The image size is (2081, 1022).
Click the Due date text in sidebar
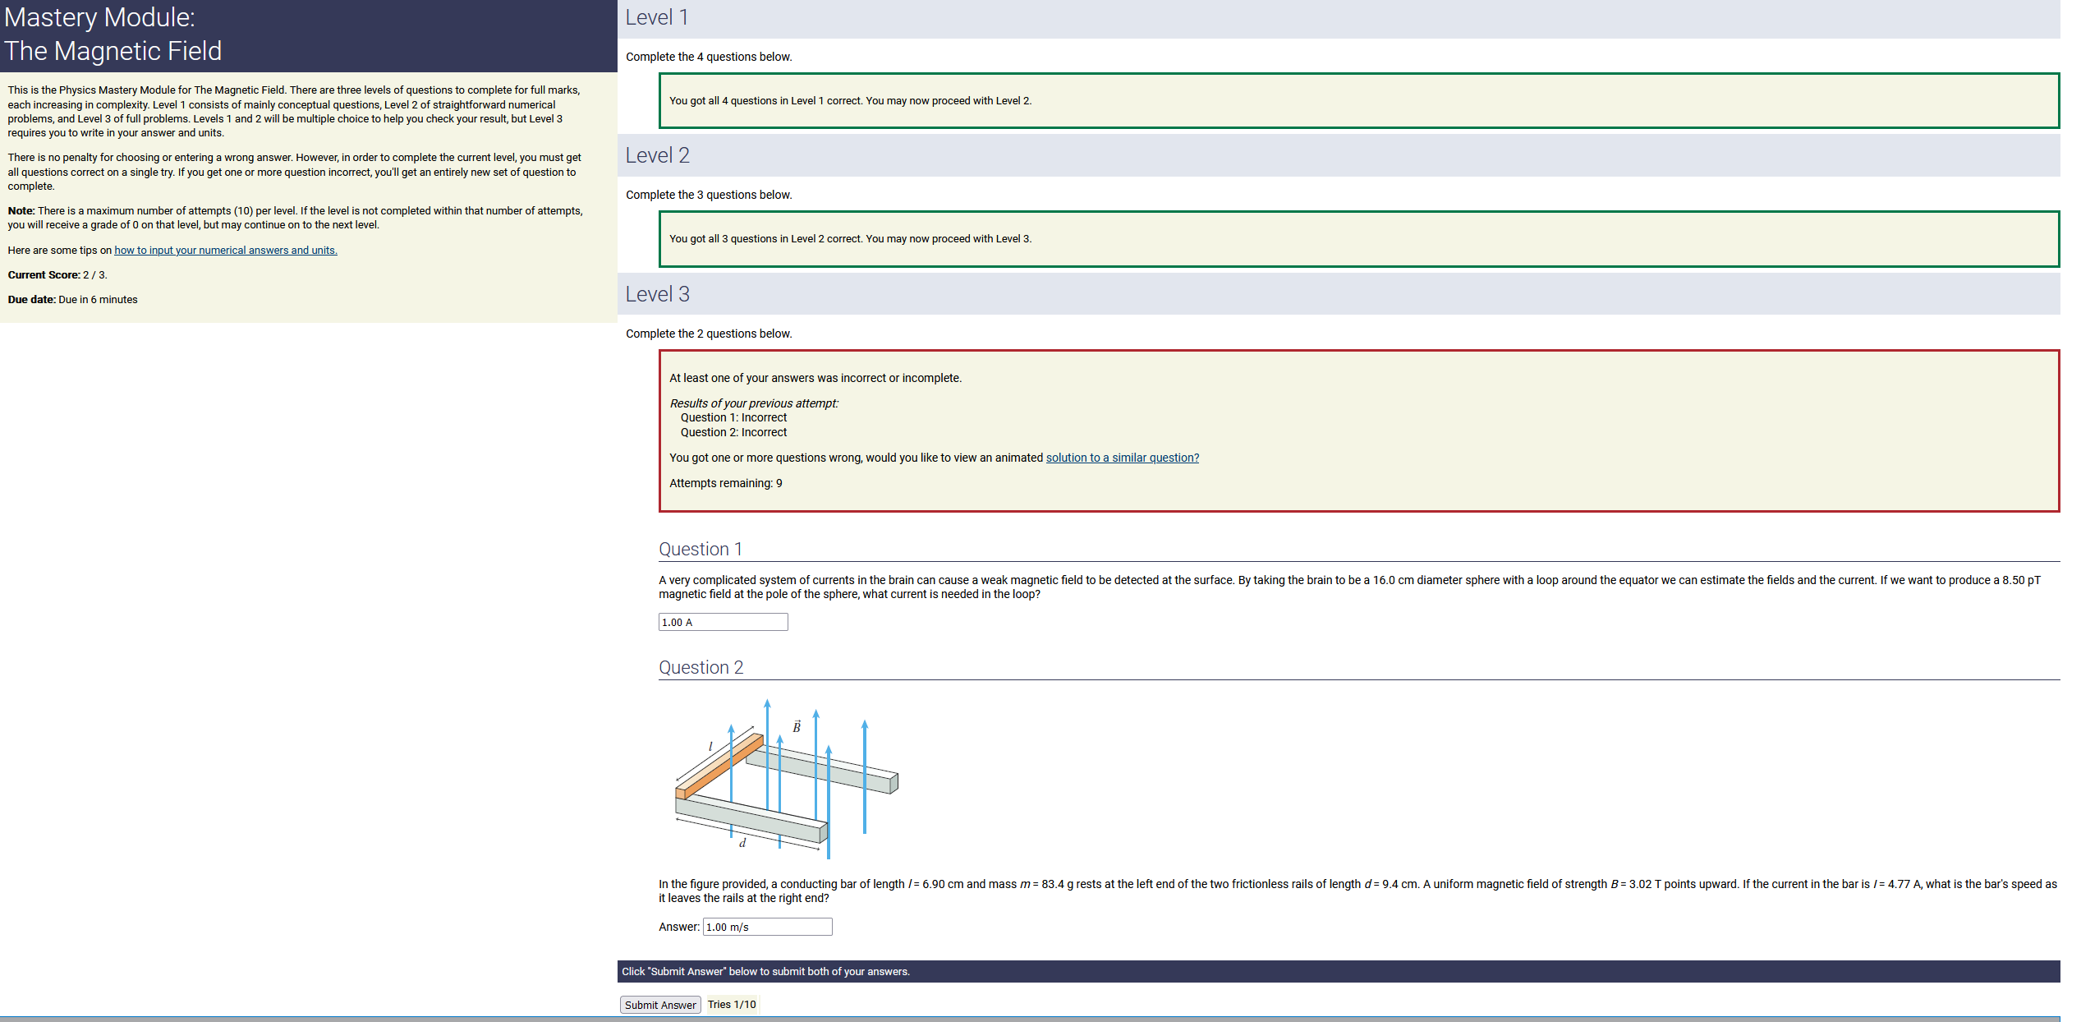click(x=72, y=300)
